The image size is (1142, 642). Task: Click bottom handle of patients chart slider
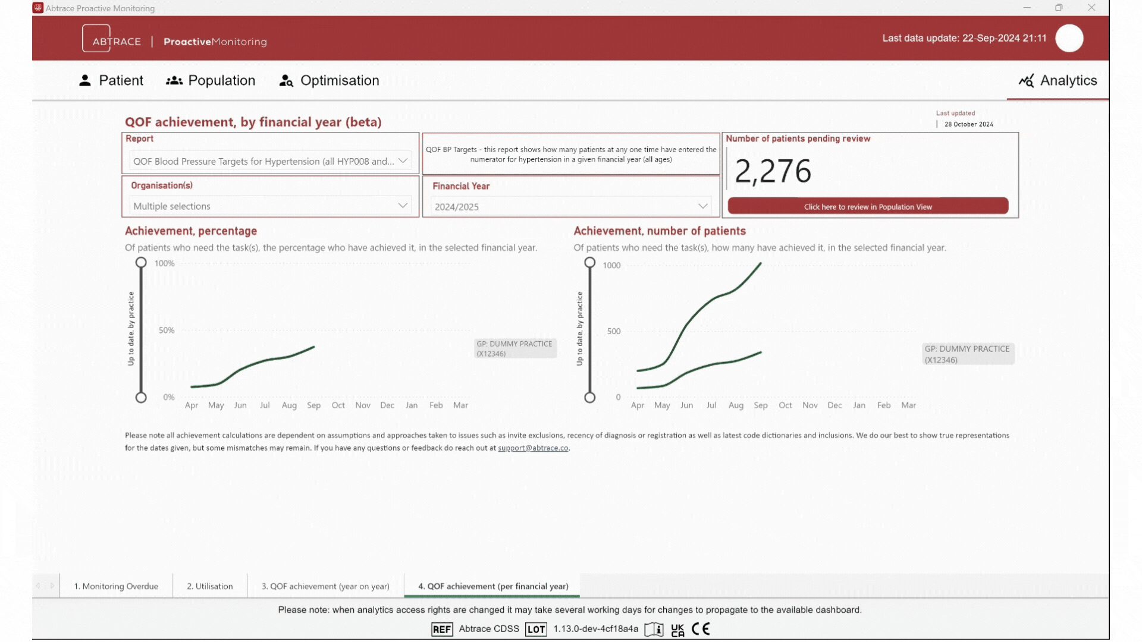tap(589, 398)
